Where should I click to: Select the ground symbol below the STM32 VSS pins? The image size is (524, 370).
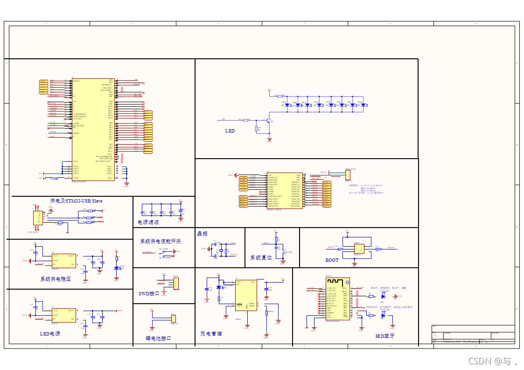point(126,184)
